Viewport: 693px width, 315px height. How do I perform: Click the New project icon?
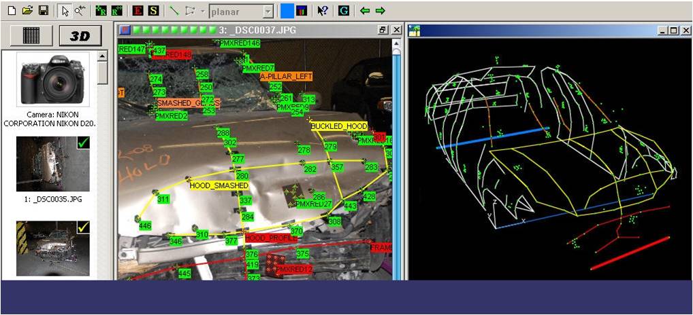pos(11,11)
